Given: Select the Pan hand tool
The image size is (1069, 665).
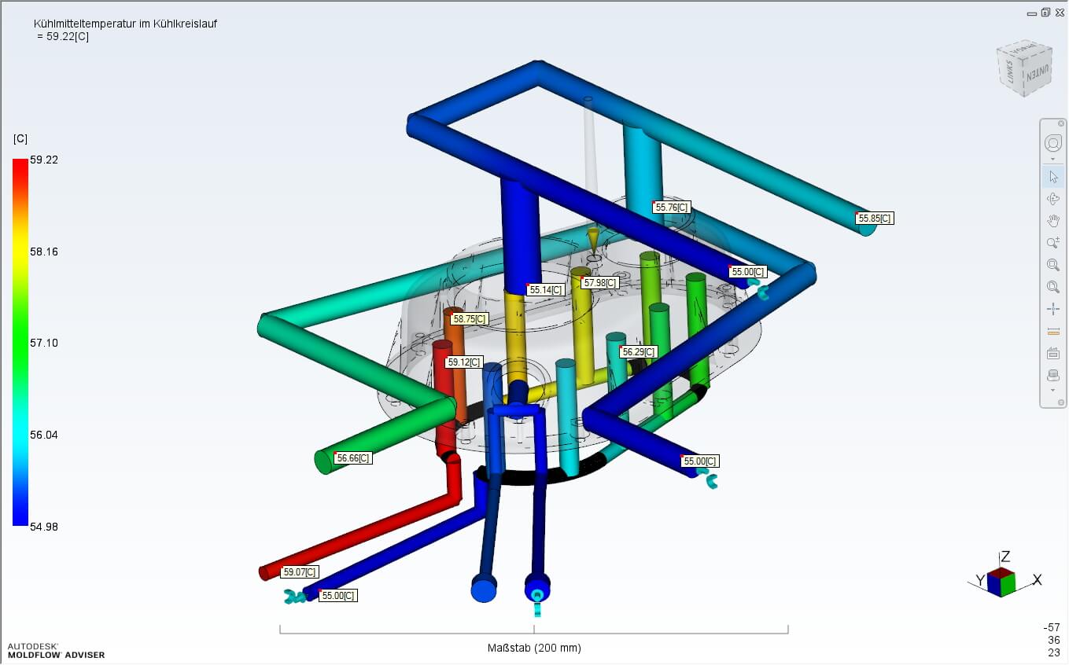Looking at the screenshot, I should [x=1052, y=221].
